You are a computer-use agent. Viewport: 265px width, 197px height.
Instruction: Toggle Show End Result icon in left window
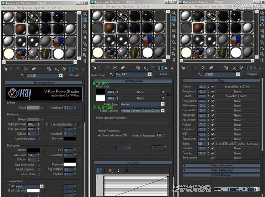point(72,69)
